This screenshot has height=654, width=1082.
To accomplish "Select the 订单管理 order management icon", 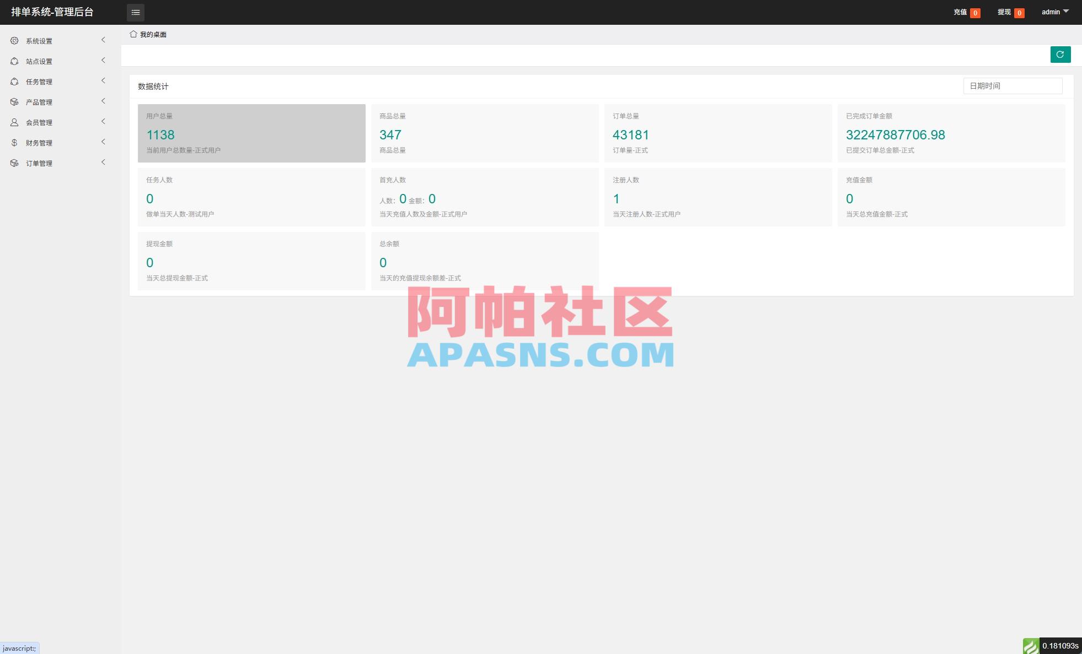I will [14, 163].
